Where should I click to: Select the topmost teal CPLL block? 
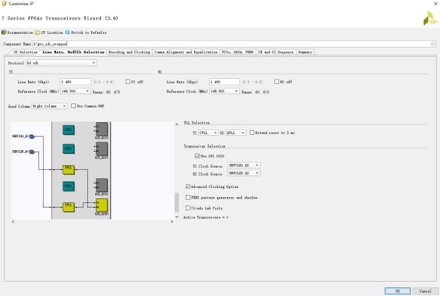click(x=68, y=129)
